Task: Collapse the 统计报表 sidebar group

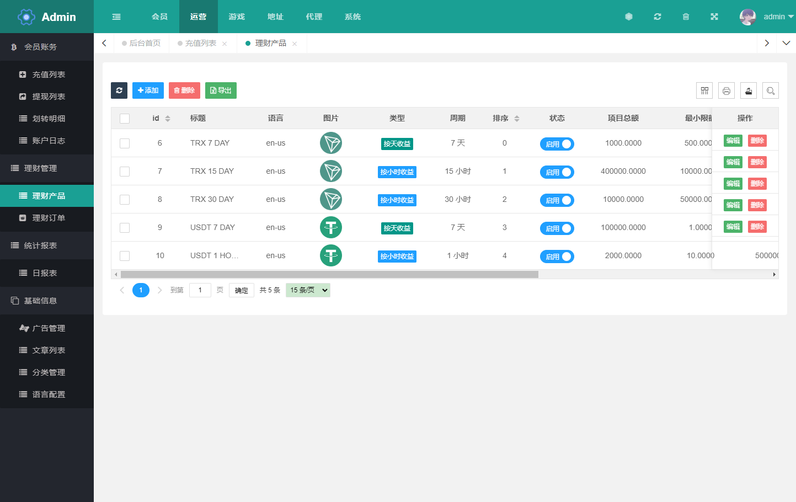Action: (47, 245)
